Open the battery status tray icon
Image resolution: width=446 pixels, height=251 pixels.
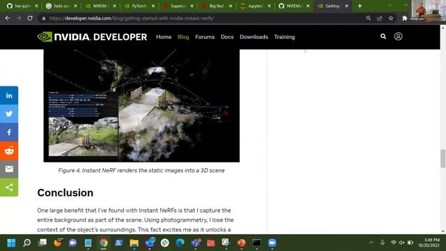410,243
